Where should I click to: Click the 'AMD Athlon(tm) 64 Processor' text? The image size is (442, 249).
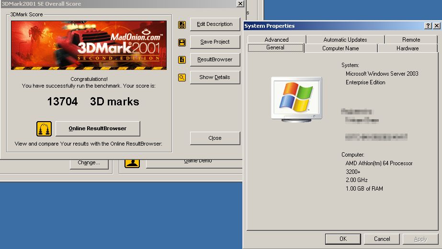pos(379,163)
